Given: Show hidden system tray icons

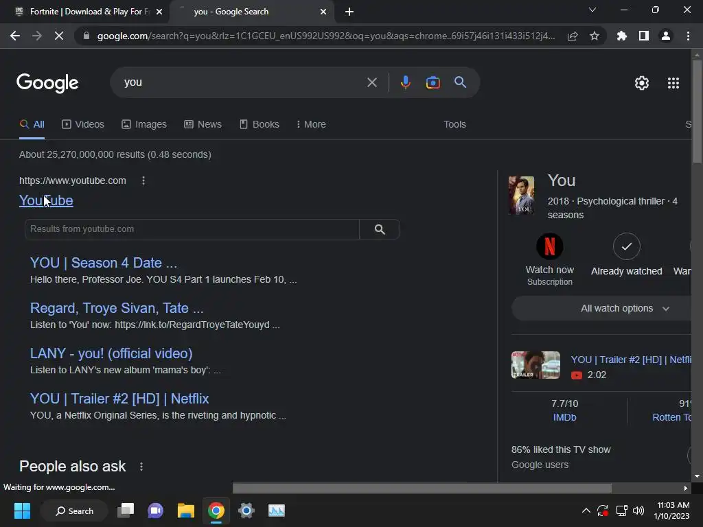Looking at the screenshot, I should pos(586,511).
